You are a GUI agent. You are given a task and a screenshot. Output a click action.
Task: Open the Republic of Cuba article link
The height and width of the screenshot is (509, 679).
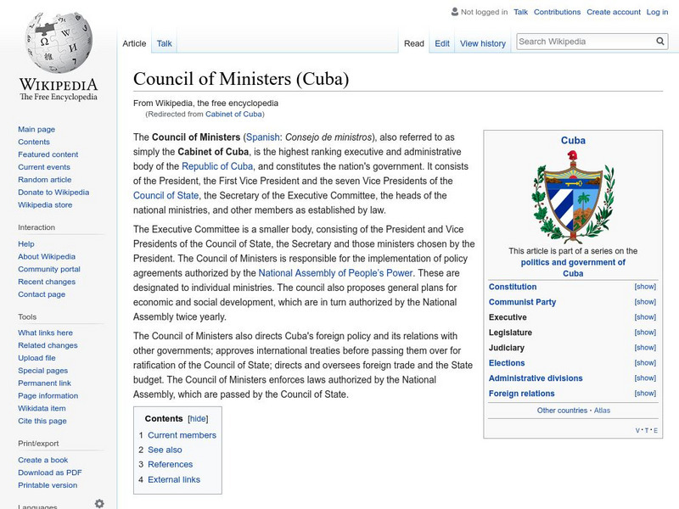coord(217,166)
